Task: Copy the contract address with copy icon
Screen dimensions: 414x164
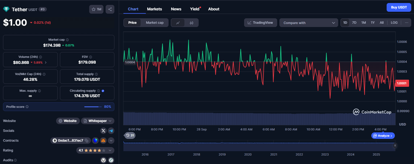Action: point(86,141)
